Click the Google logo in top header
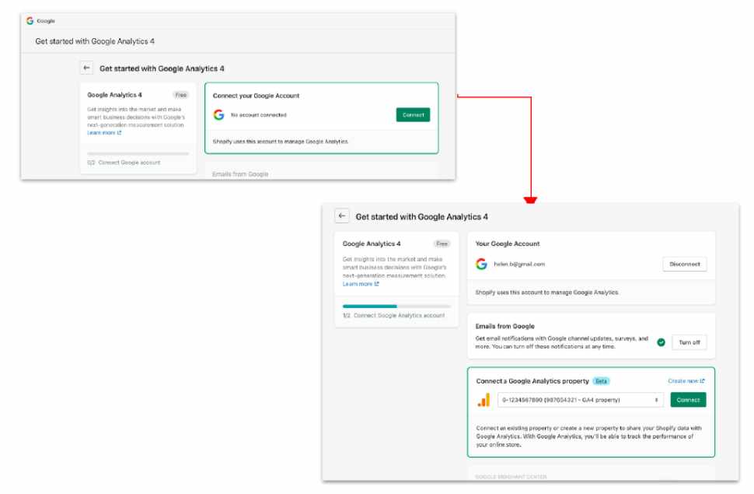The width and height of the screenshot is (754, 494). (x=30, y=21)
